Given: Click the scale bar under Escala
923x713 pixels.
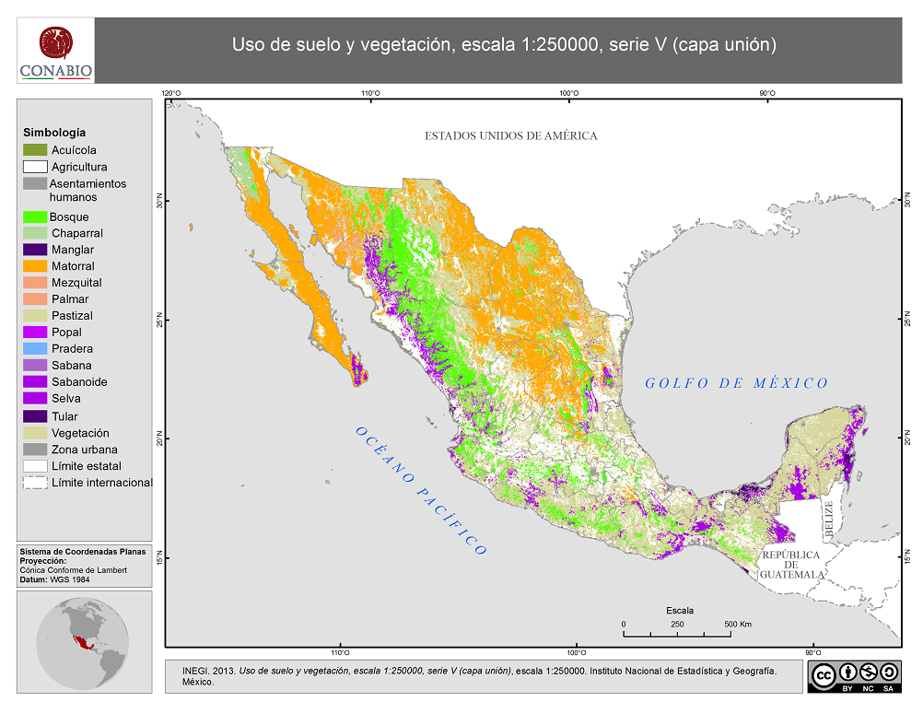Looking at the screenshot, I should [677, 635].
